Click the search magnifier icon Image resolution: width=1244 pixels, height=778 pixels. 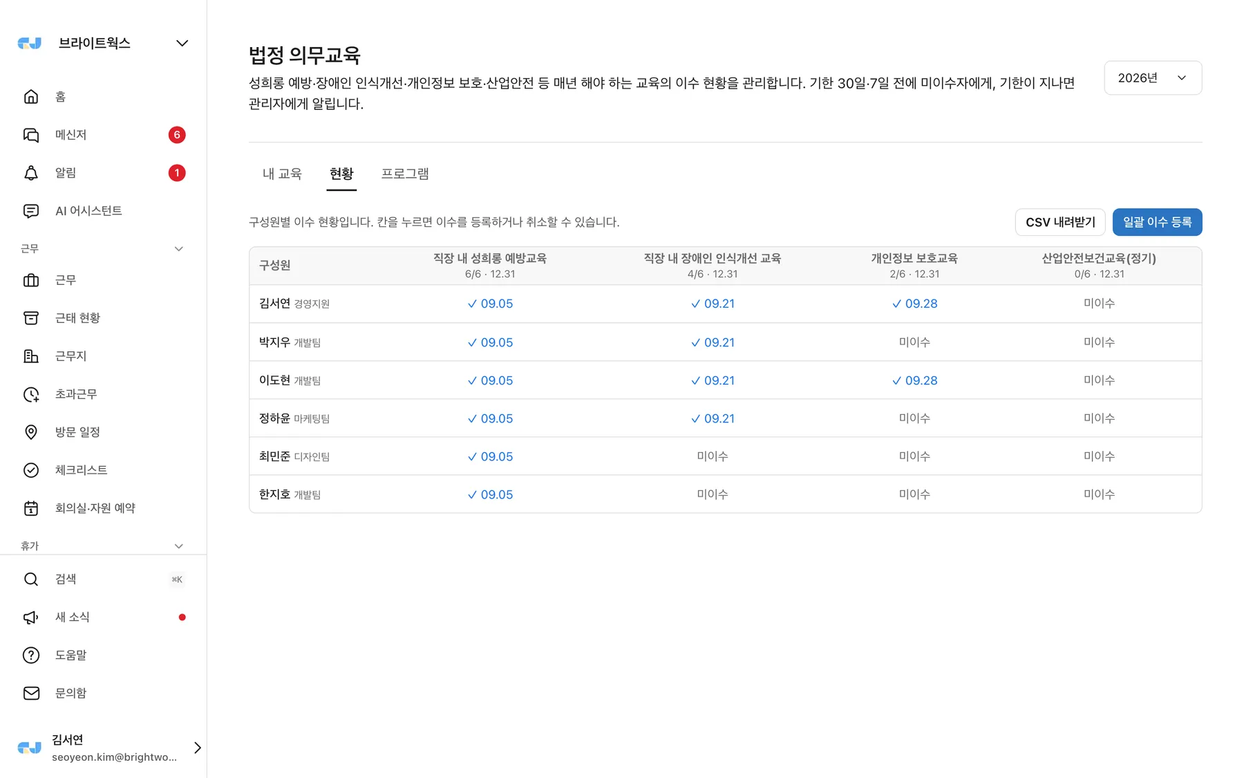pyautogui.click(x=31, y=580)
